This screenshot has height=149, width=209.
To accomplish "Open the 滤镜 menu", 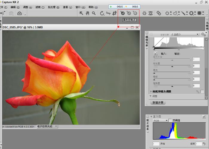I will [x=40, y=7].
